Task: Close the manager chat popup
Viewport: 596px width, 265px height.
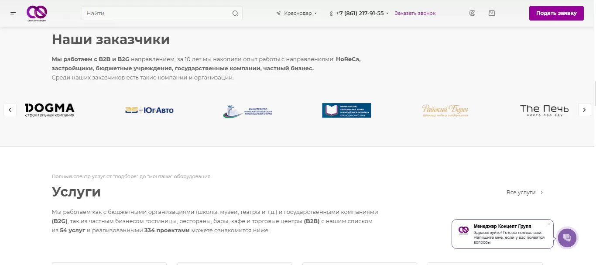Action: [x=549, y=224]
